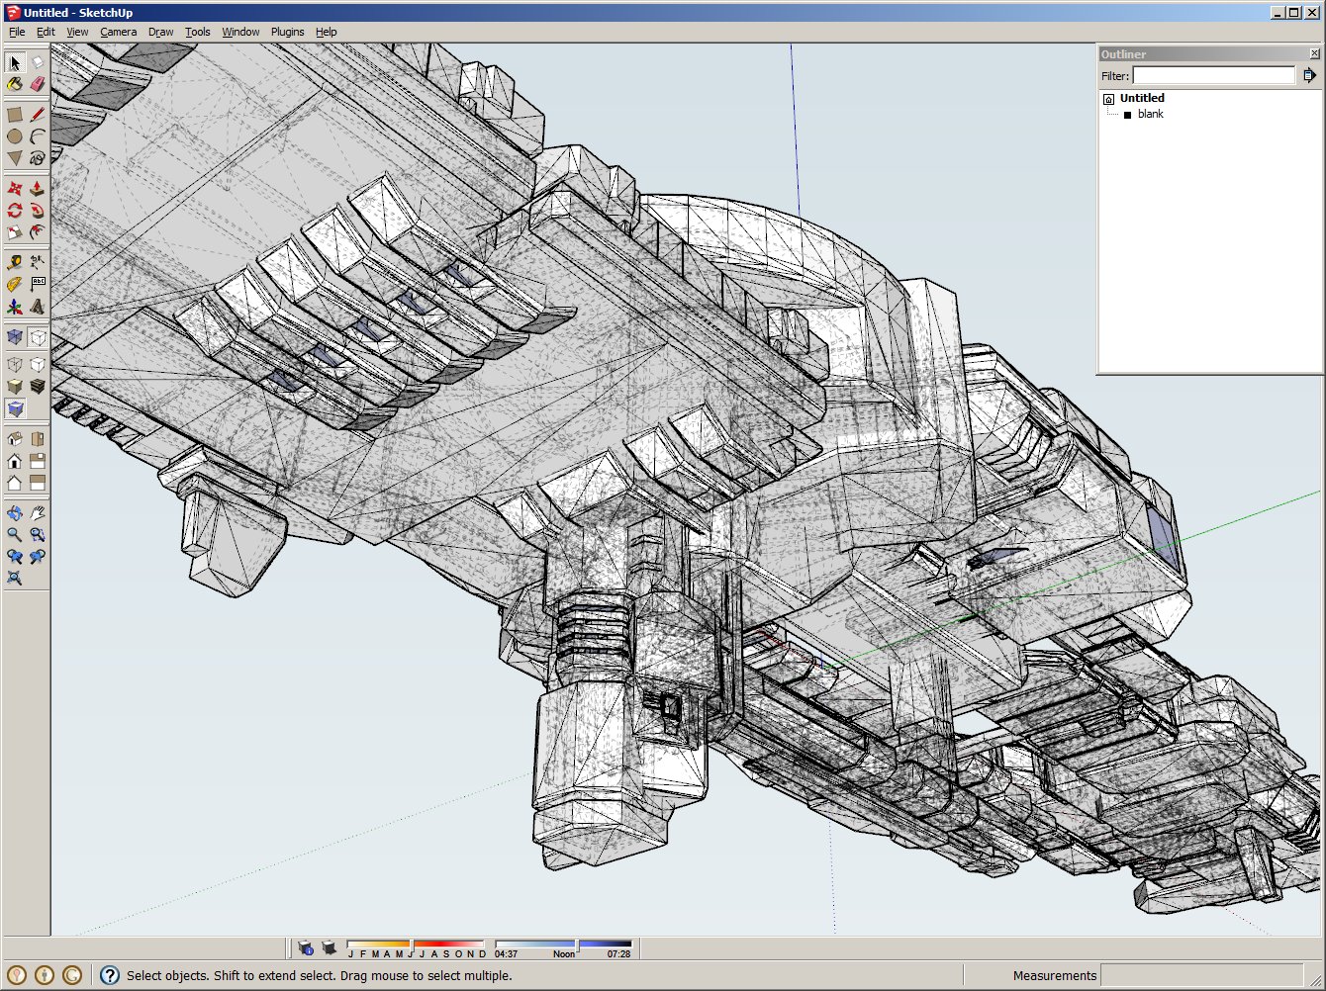Open Outliner details flyout arrow
Image resolution: width=1326 pixels, height=991 pixels.
(1309, 75)
